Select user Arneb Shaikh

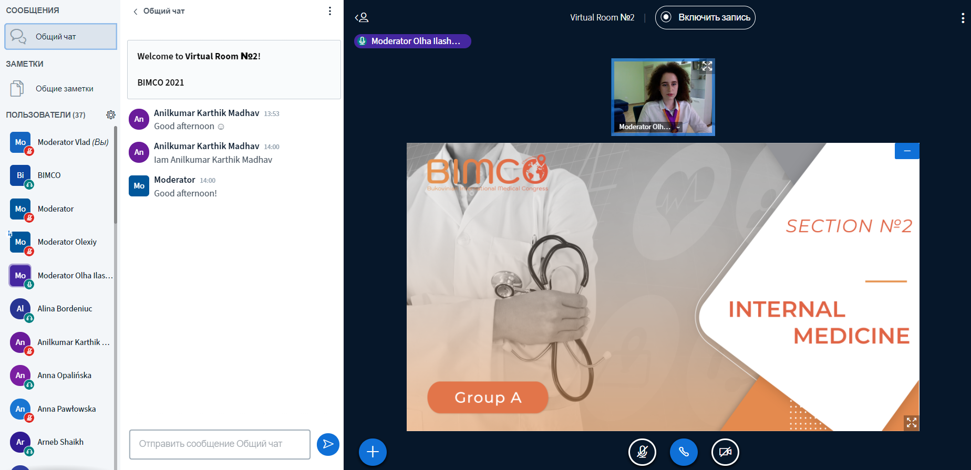click(60, 442)
